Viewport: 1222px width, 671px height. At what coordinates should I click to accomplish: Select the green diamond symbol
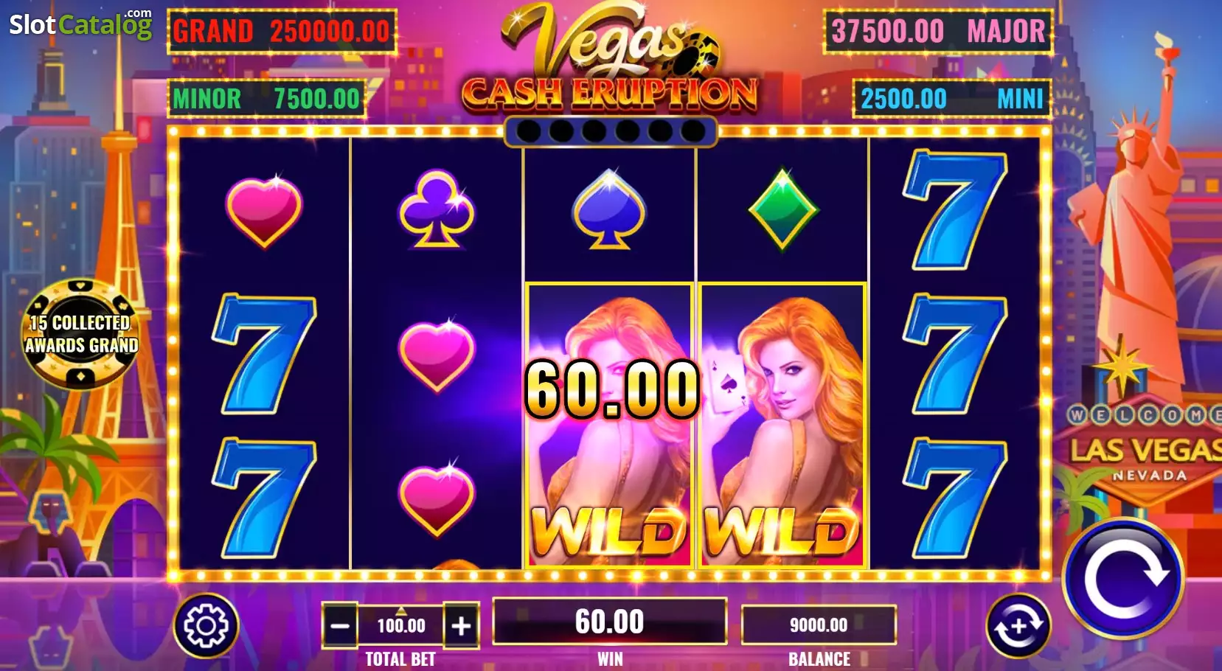coord(782,209)
